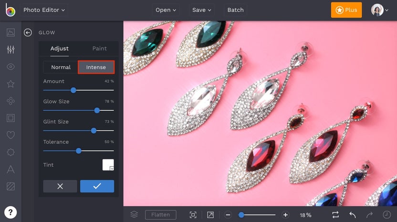The width and height of the screenshot is (397, 222).
Task: Switch to the Paint tab
Action: coord(100,48)
